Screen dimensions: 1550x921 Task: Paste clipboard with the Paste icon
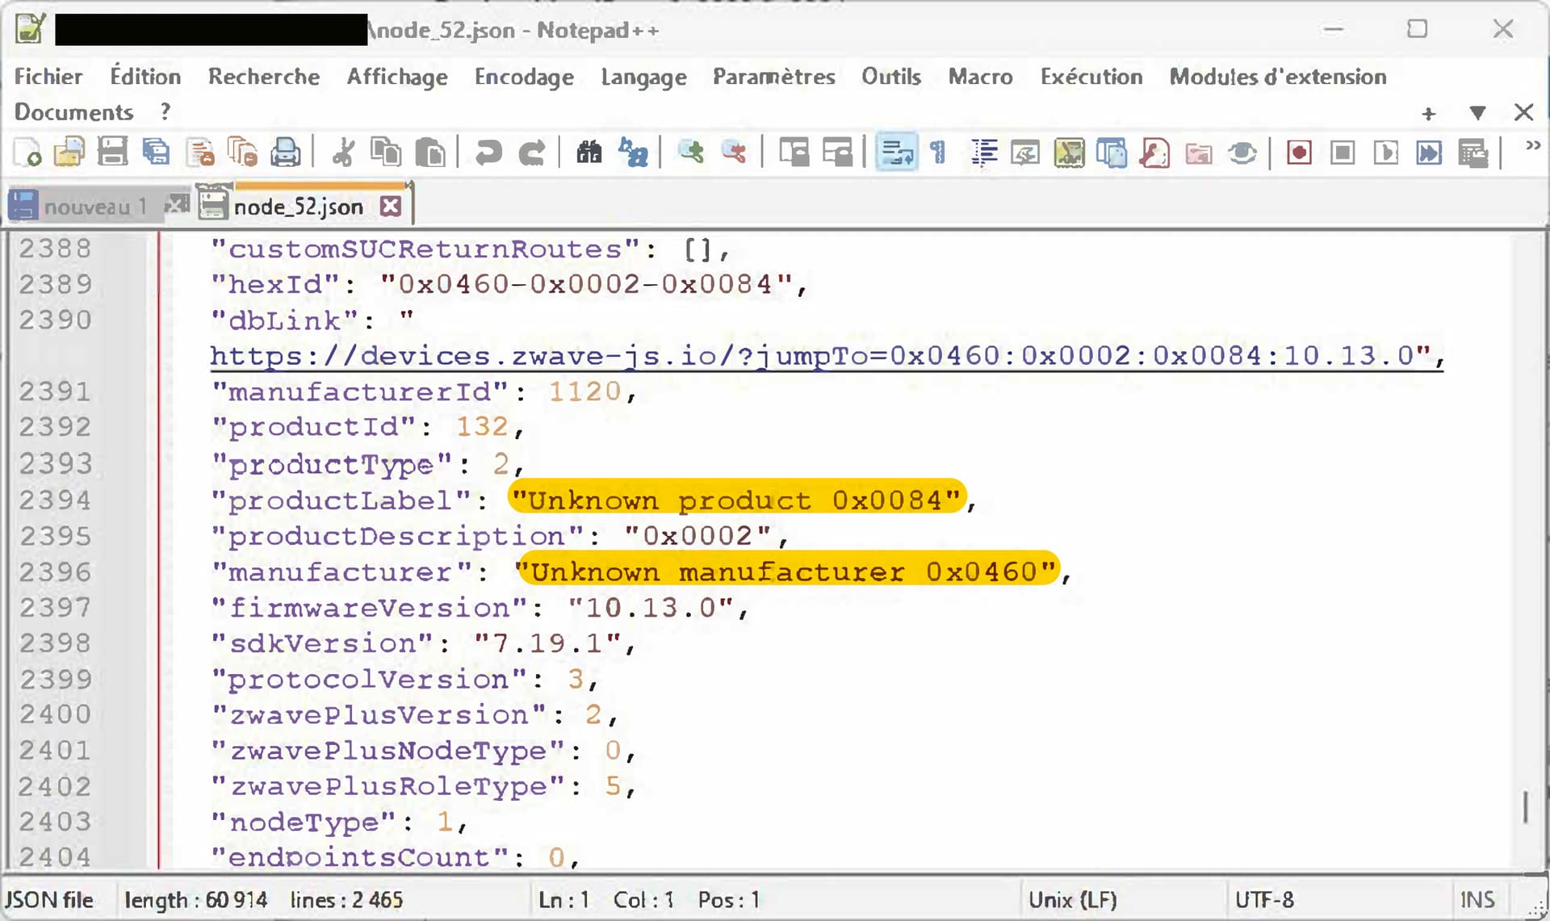[430, 152]
